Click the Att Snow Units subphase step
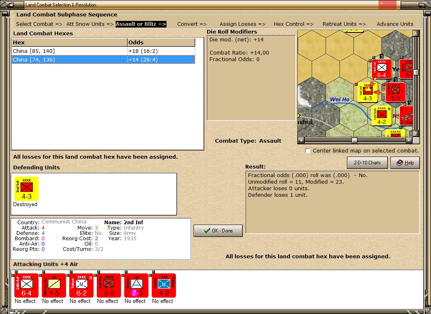The width and height of the screenshot is (431, 314). coord(90,24)
